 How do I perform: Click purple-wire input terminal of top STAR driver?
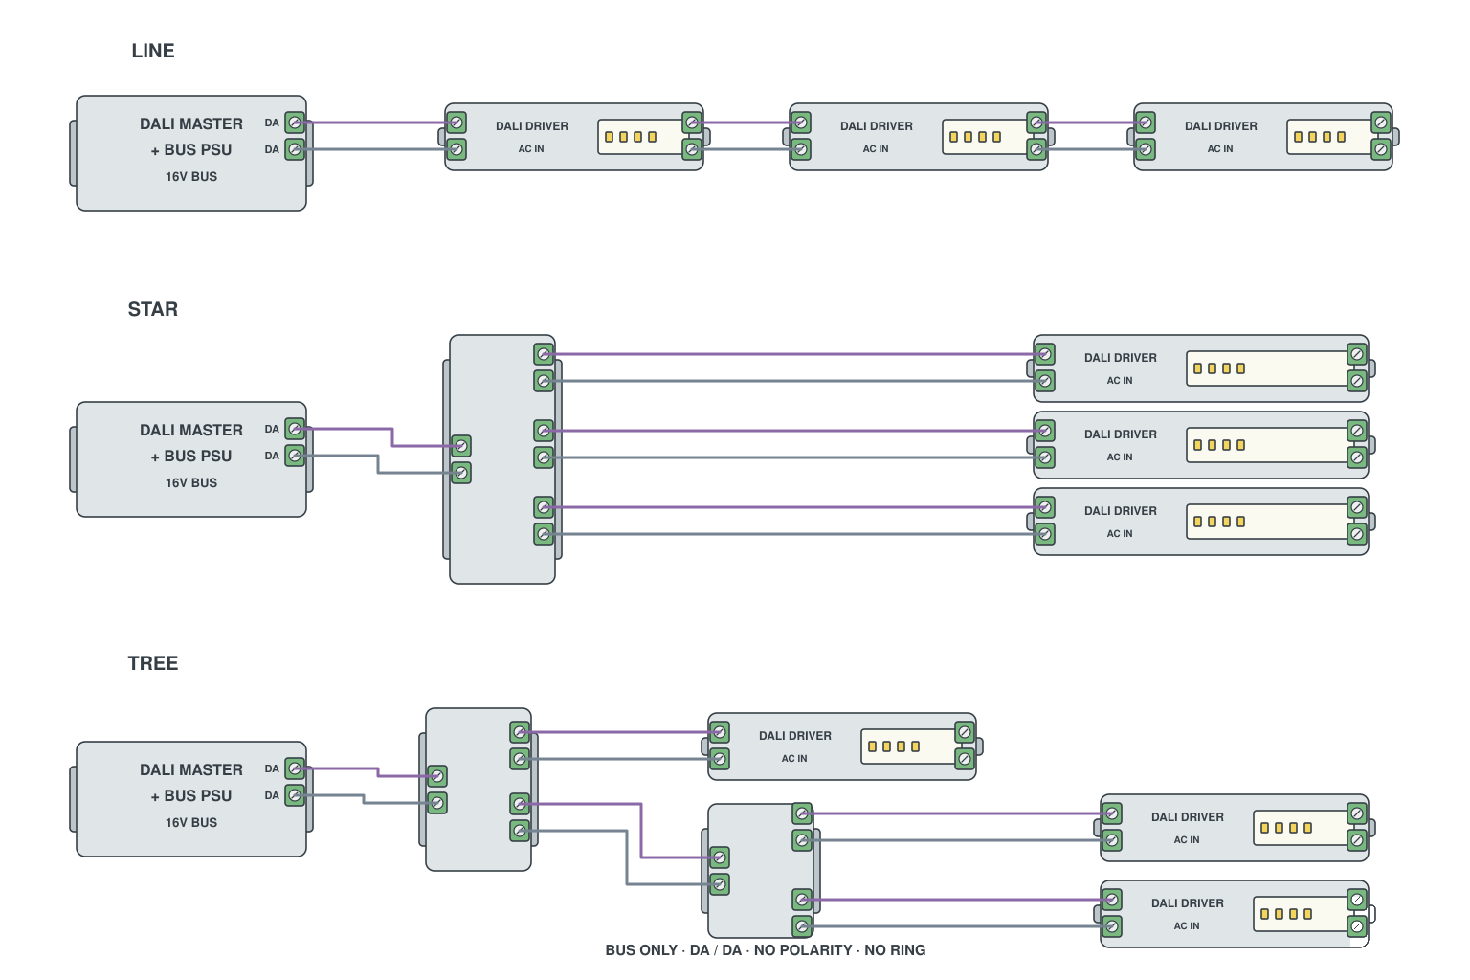[x=1045, y=354]
